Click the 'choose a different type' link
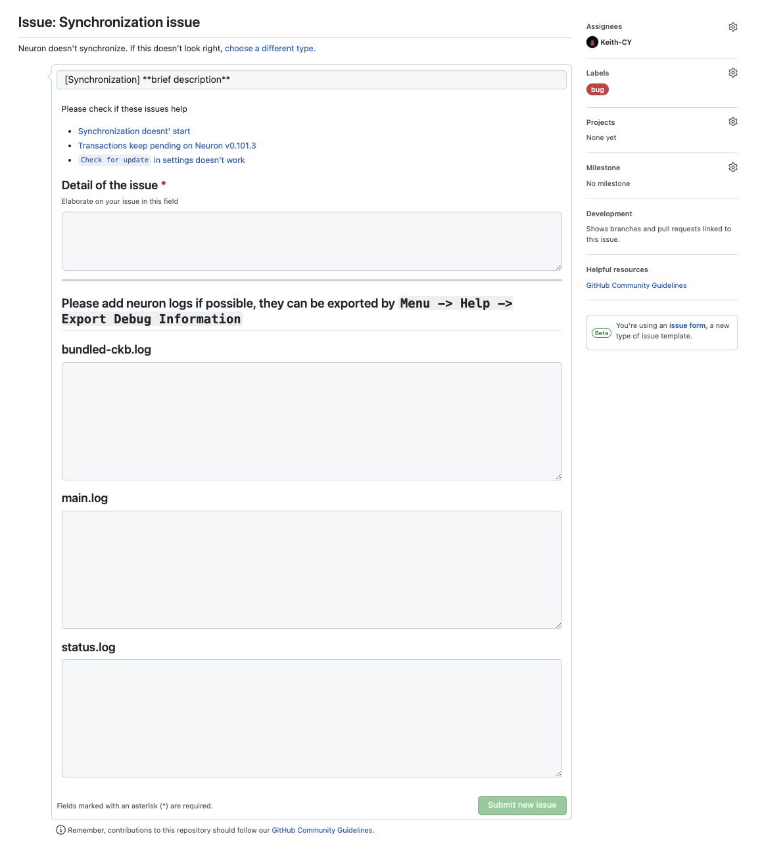 click(270, 49)
